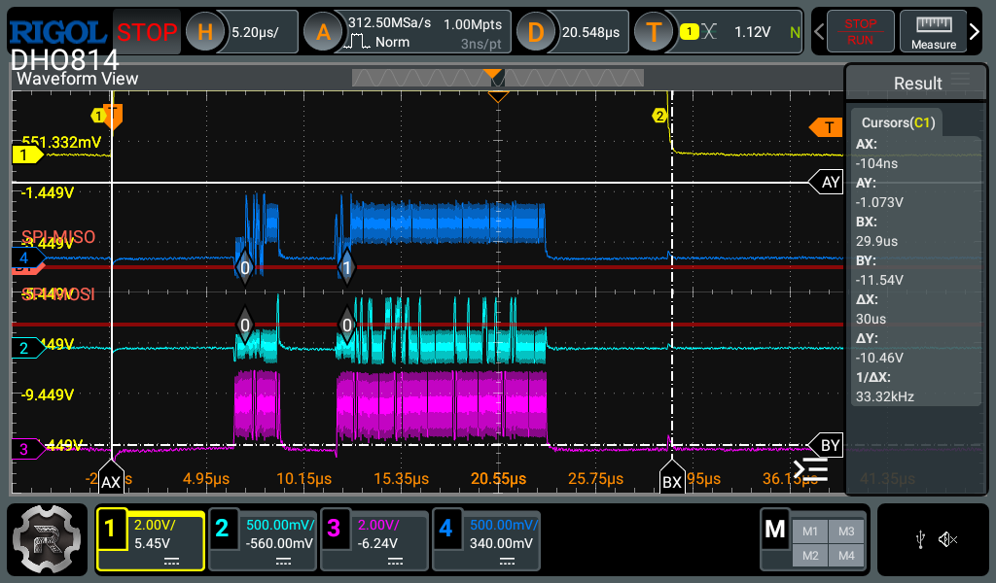
Task: Toggle the muted beeper sound icon
Action: (x=947, y=540)
